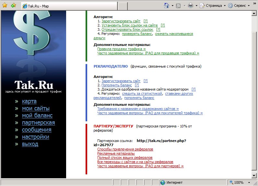
Task: Click the zoom magnifier 100% icon
Action: coord(231,182)
